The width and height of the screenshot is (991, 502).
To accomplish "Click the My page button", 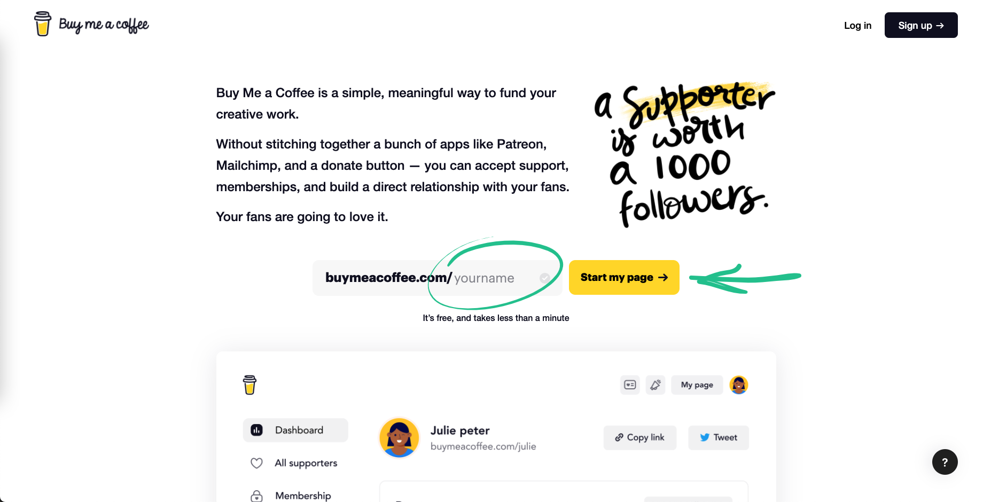I will [697, 385].
